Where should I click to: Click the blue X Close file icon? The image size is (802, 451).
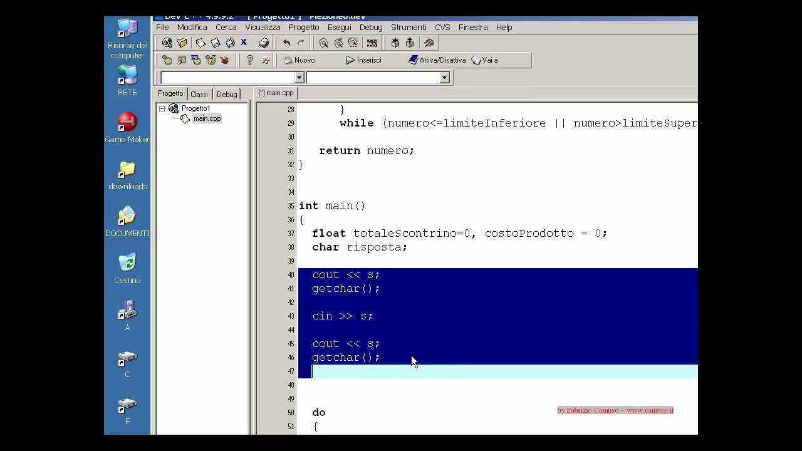tap(244, 43)
